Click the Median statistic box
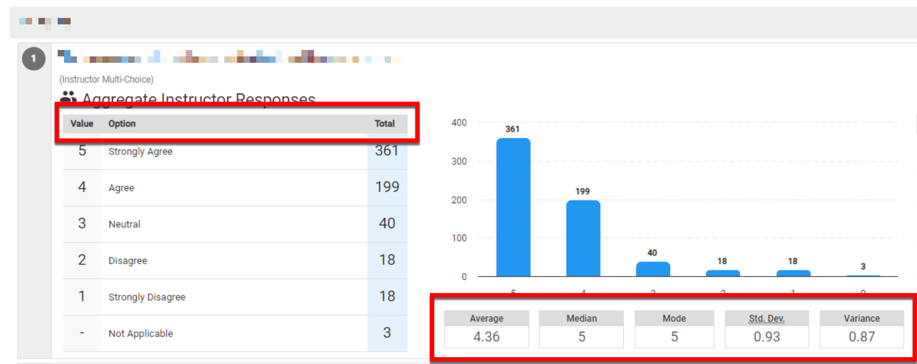 (x=581, y=329)
